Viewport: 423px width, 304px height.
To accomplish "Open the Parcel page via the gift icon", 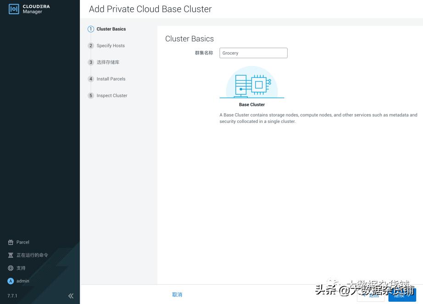I will (10, 242).
